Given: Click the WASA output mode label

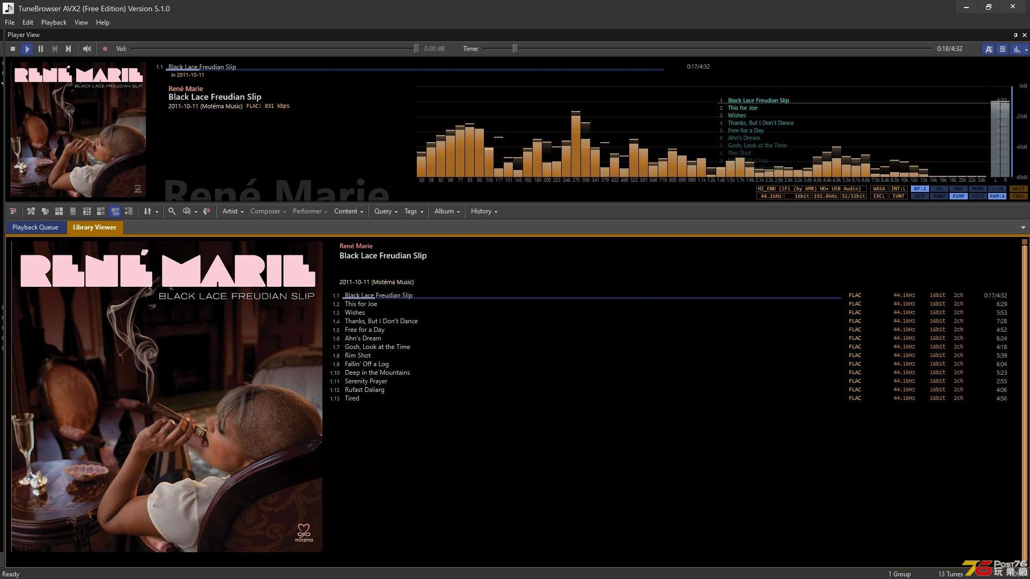Looking at the screenshot, I should 879,189.
